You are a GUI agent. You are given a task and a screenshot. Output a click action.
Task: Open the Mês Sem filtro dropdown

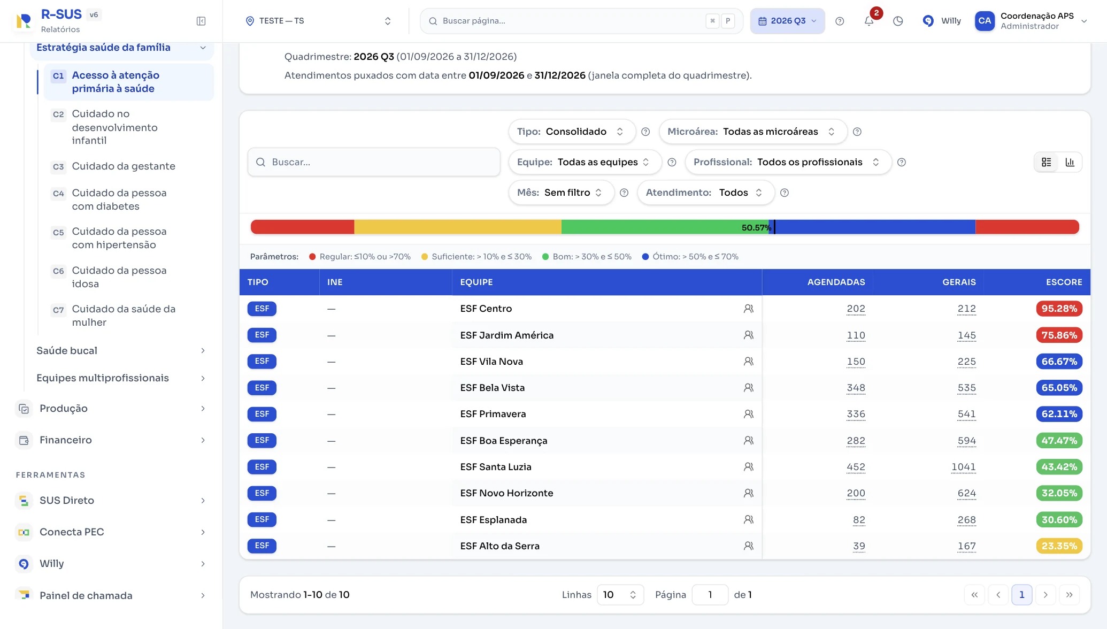coord(561,193)
